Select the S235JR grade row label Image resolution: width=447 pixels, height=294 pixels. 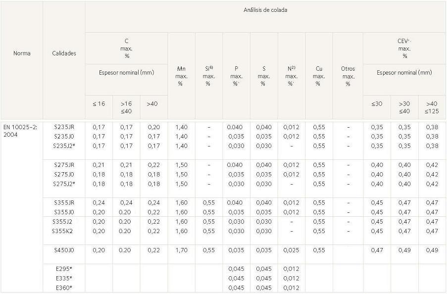64,127
